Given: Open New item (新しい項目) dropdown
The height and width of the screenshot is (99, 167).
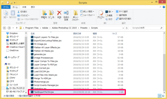Looking at the screenshot, I should (87, 12).
